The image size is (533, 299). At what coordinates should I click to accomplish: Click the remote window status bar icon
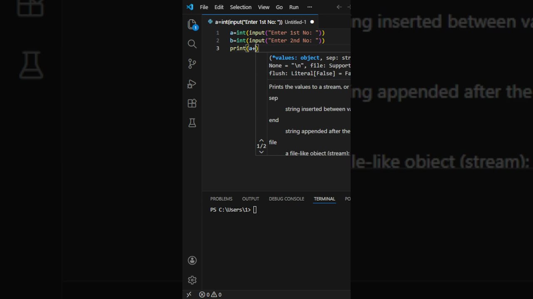(189, 294)
